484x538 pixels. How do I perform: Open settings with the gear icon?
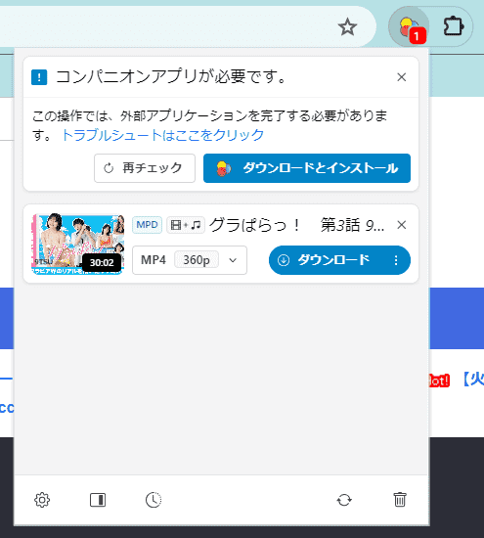[x=42, y=500]
